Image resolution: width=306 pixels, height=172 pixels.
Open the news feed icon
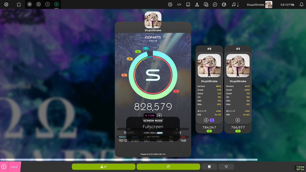pyautogui.click(x=170, y=5)
